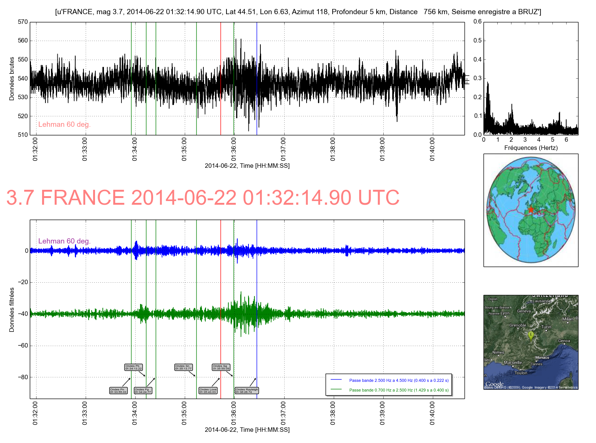This screenshot has height=443, width=596.
Task: Click the green line sample in the legend
Action: (x=336, y=390)
